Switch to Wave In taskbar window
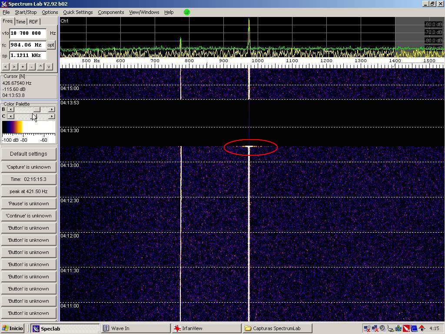Viewport: 445px width, 334px height. [x=136, y=328]
